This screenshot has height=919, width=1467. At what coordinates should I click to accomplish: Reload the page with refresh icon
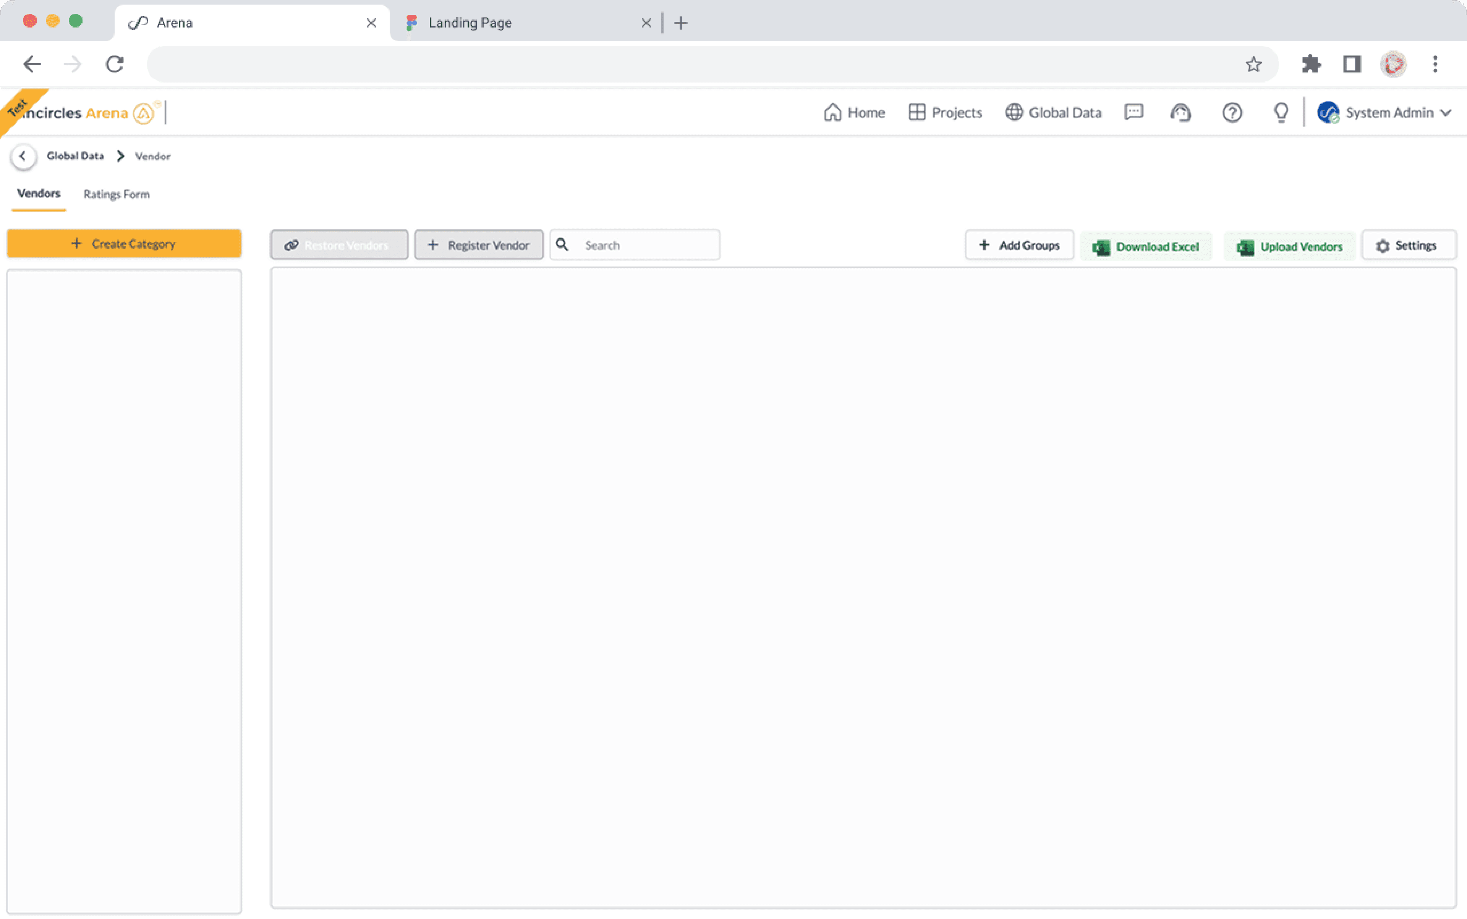pyautogui.click(x=114, y=64)
